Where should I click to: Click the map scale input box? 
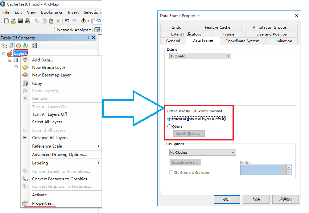coord(97,21)
